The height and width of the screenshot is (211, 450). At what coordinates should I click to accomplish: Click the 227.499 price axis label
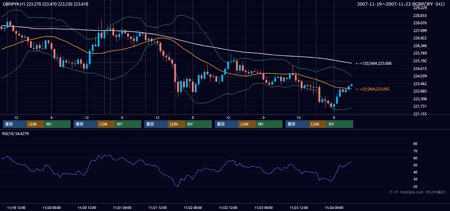click(420, 31)
